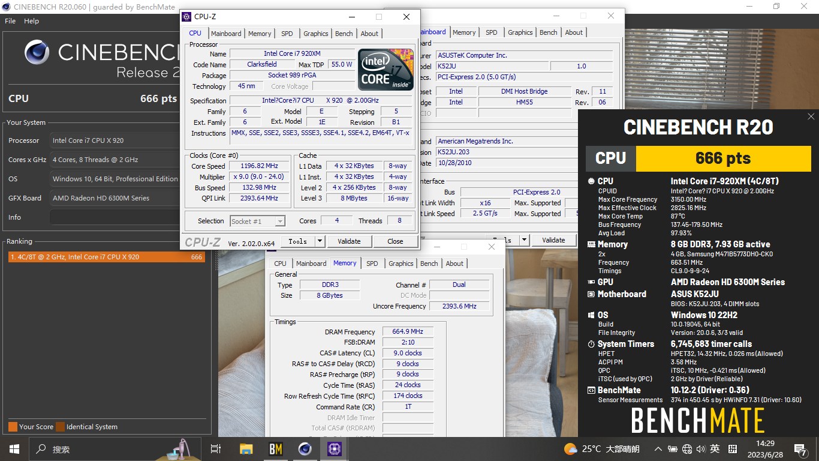Viewport: 819px width, 461px height.
Task: Click BenchMate CPU section chip icon
Action: [590, 181]
